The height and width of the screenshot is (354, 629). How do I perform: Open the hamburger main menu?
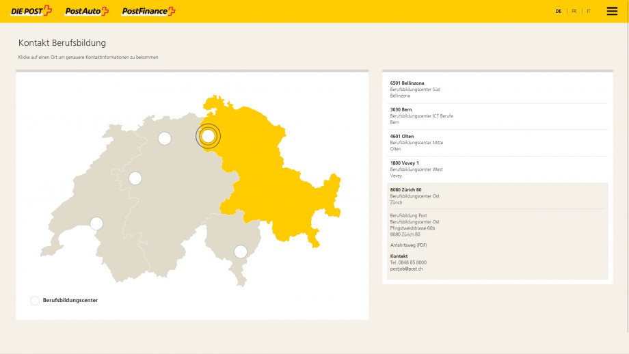click(x=612, y=11)
